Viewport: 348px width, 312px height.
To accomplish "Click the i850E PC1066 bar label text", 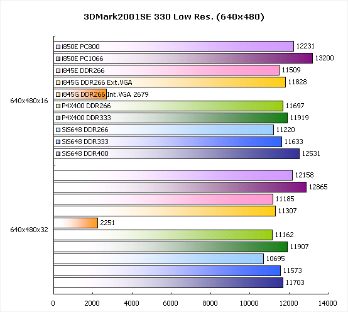I will [82, 58].
